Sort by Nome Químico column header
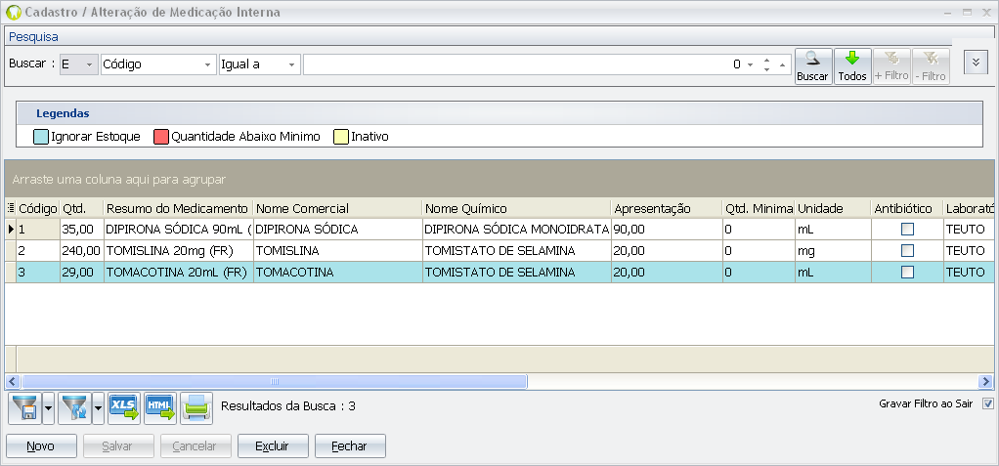 click(x=517, y=208)
